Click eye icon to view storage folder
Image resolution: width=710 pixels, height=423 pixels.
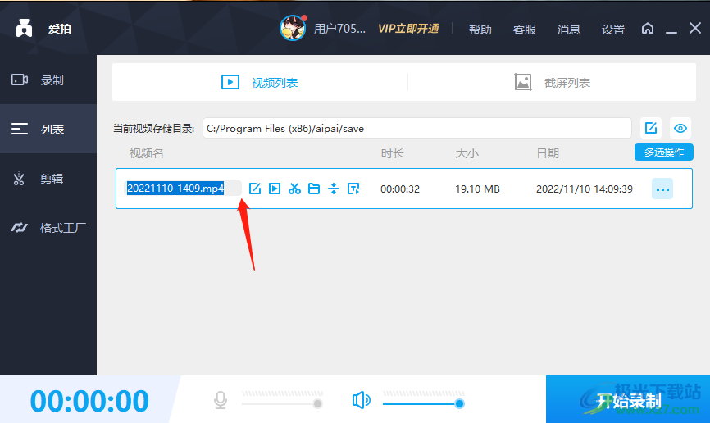680,128
